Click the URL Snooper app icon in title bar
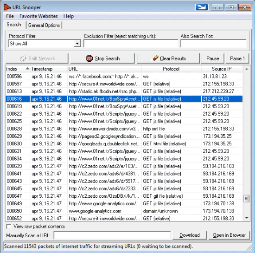255x253 pixels. [x=7, y=7]
